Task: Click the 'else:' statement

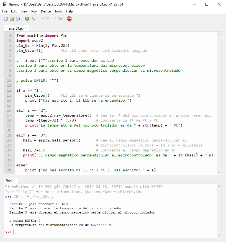Action: click(22, 165)
